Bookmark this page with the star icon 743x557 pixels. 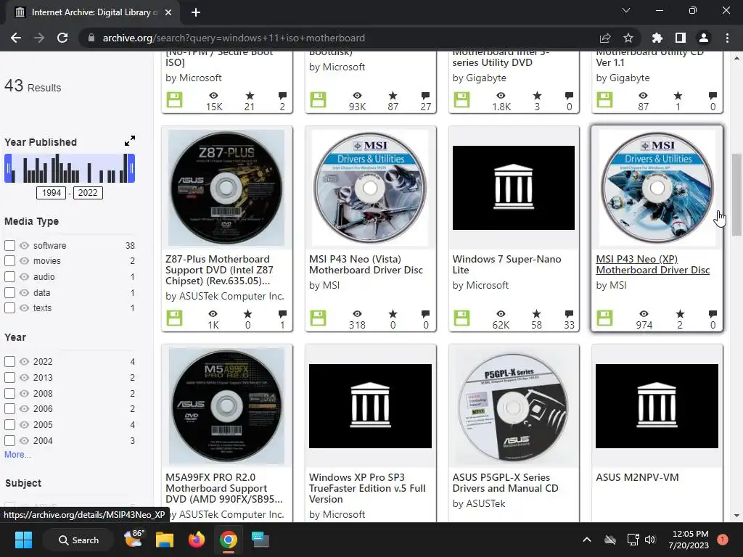click(628, 38)
